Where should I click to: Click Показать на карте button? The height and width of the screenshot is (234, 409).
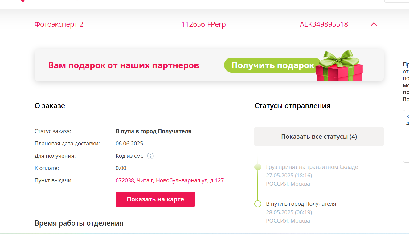tap(155, 199)
